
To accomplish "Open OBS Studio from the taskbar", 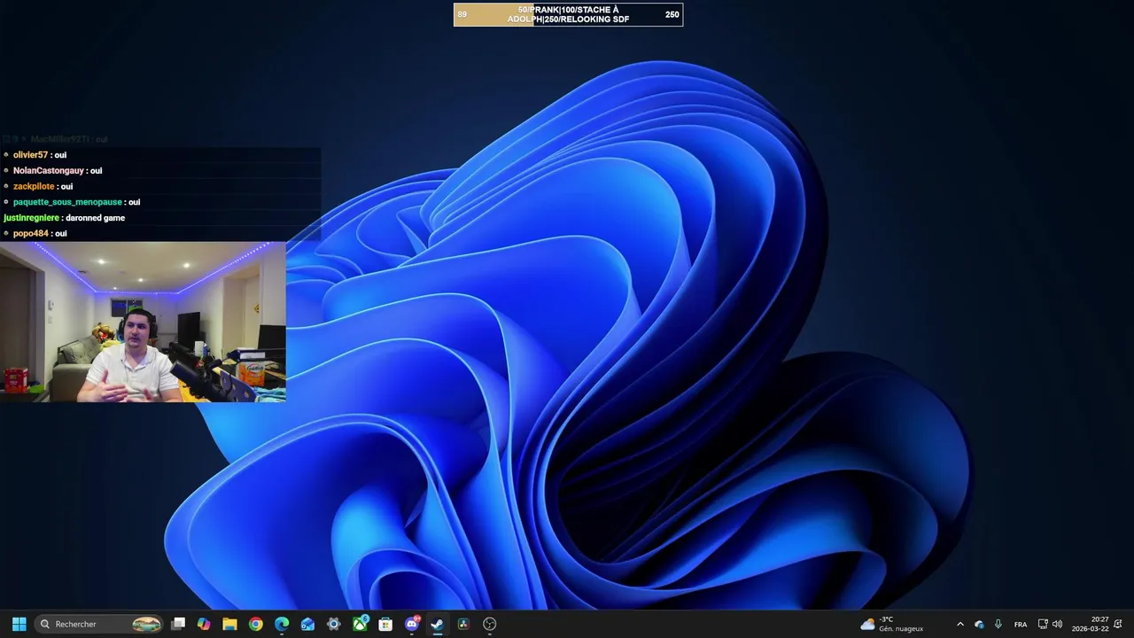I will tap(489, 624).
